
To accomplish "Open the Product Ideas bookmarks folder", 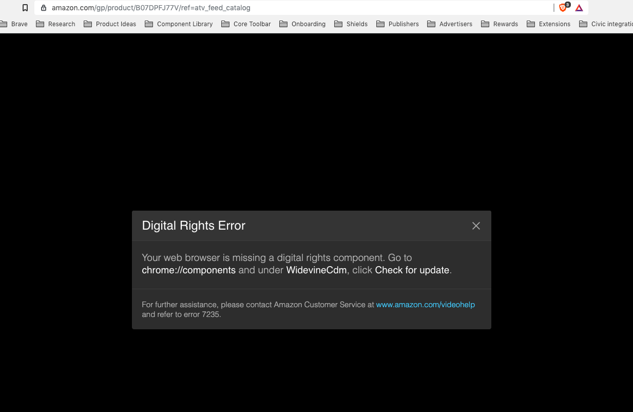I will pos(110,24).
